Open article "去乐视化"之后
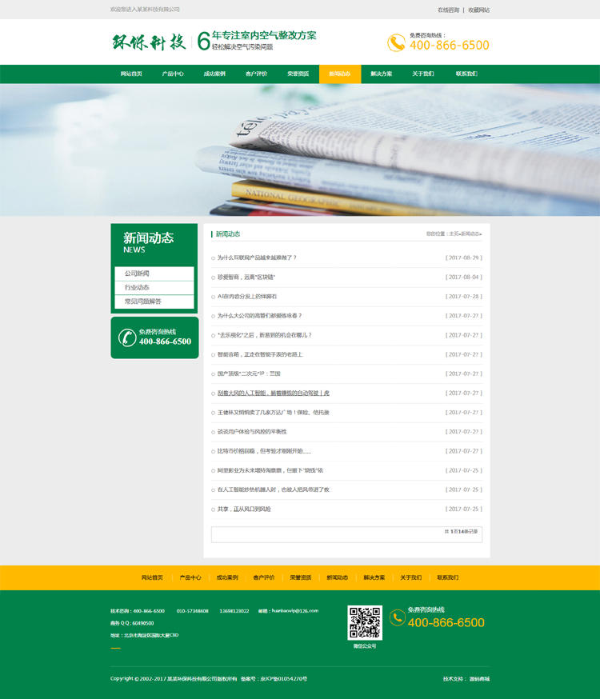The height and width of the screenshot is (699, 600). (x=264, y=335)
